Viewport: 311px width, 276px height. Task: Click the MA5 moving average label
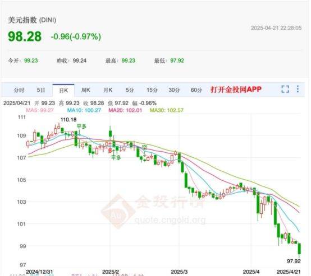pos(40,110)
